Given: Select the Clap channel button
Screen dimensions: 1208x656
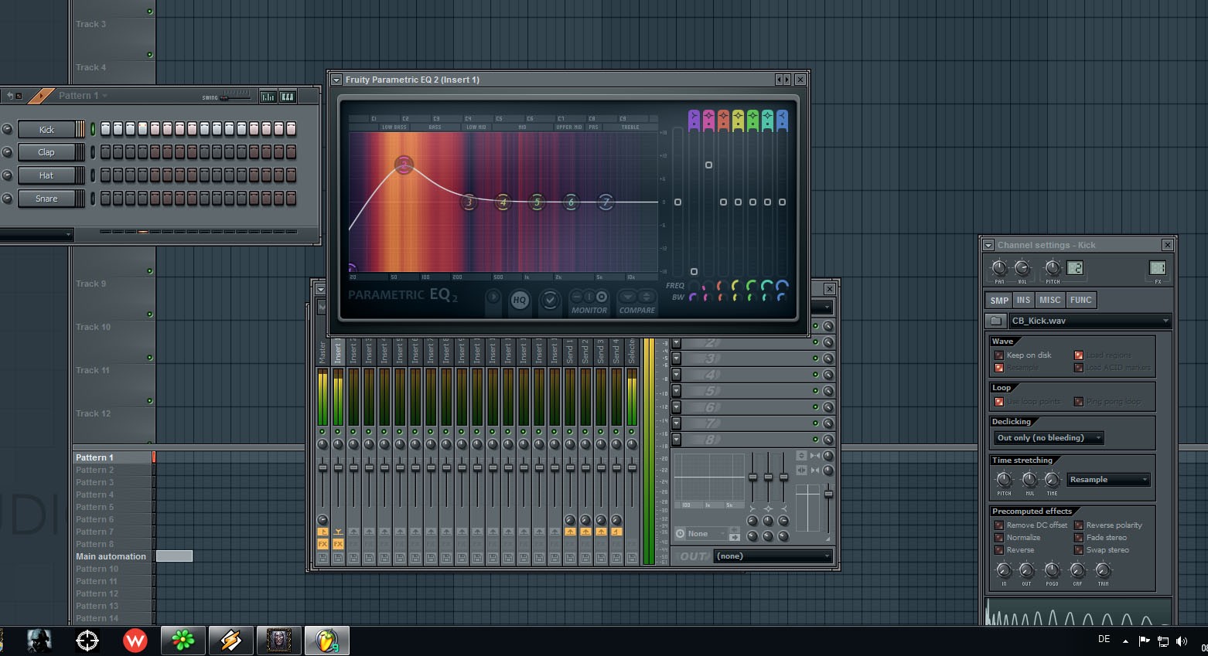Looking at the screenshot, I should (x=46, y=152).
